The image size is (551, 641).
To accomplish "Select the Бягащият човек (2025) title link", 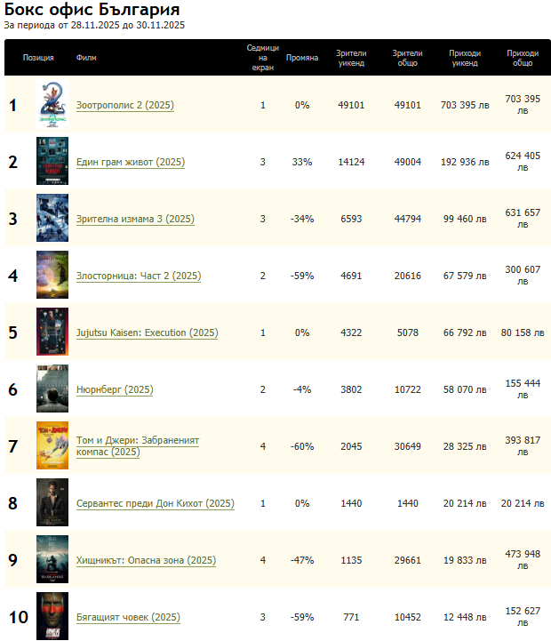I will 128,618.
